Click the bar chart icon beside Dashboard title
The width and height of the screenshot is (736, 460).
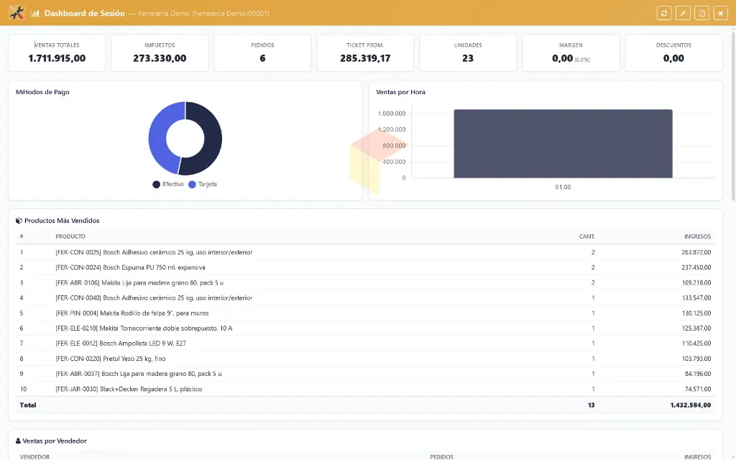click(x=34, y=13)
